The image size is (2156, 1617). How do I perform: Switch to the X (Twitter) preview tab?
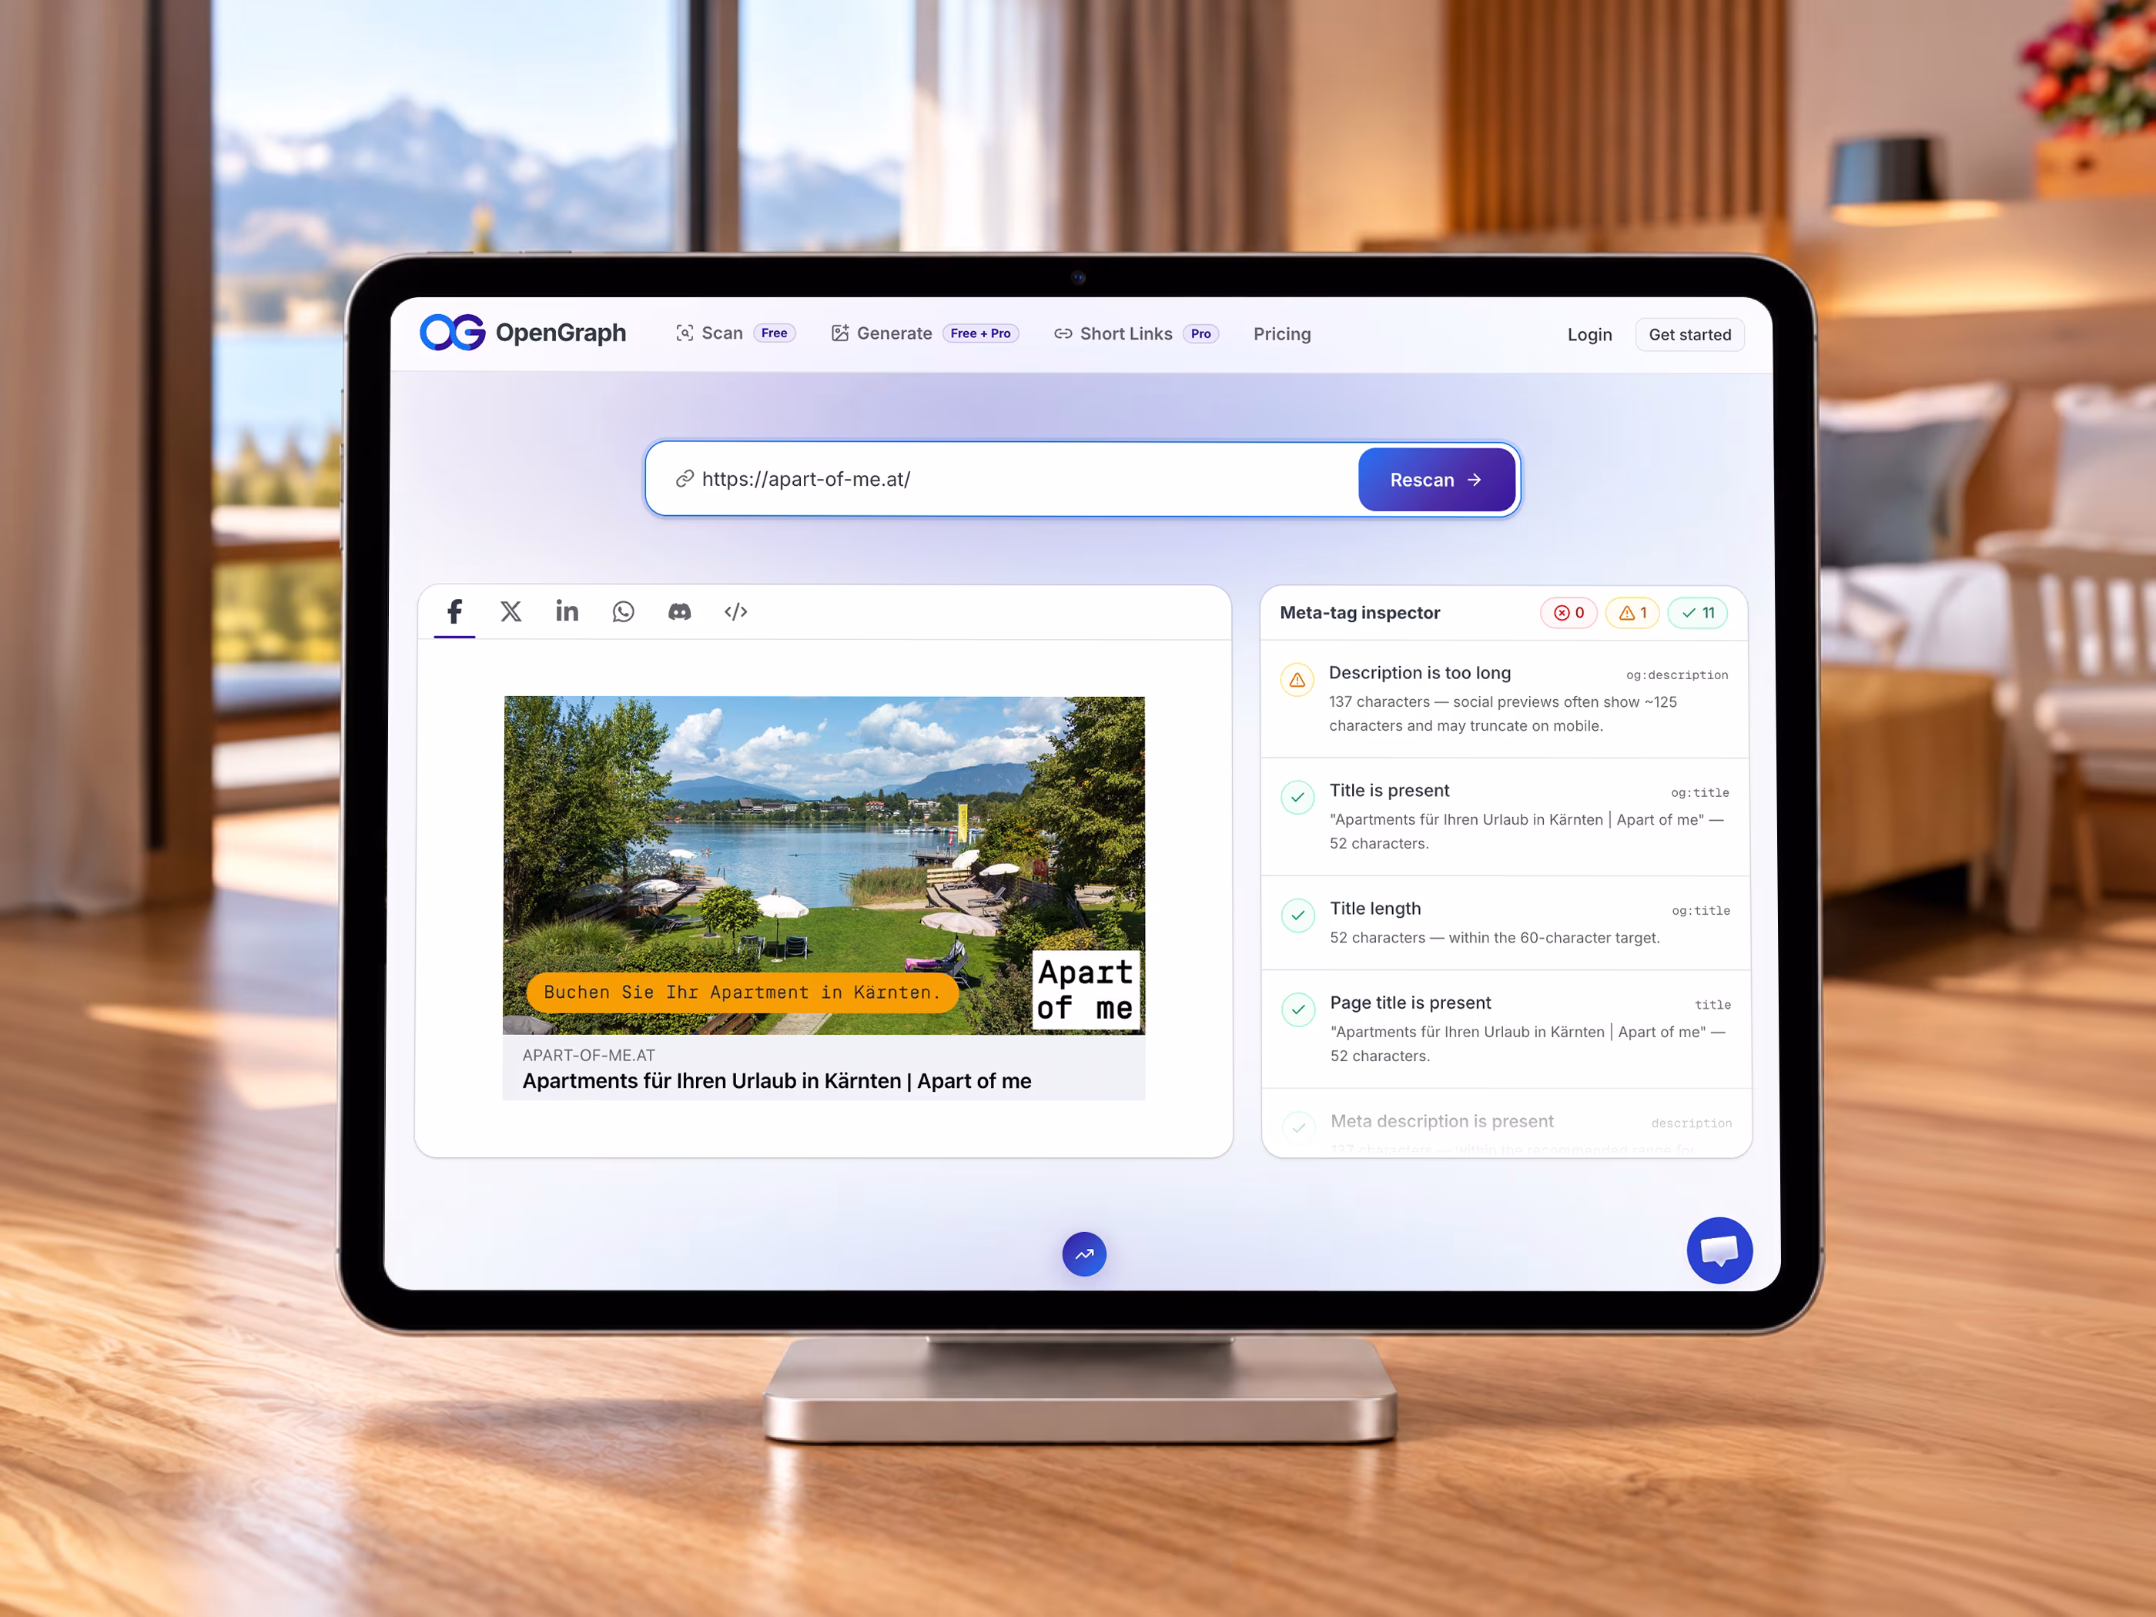[511, 612]
